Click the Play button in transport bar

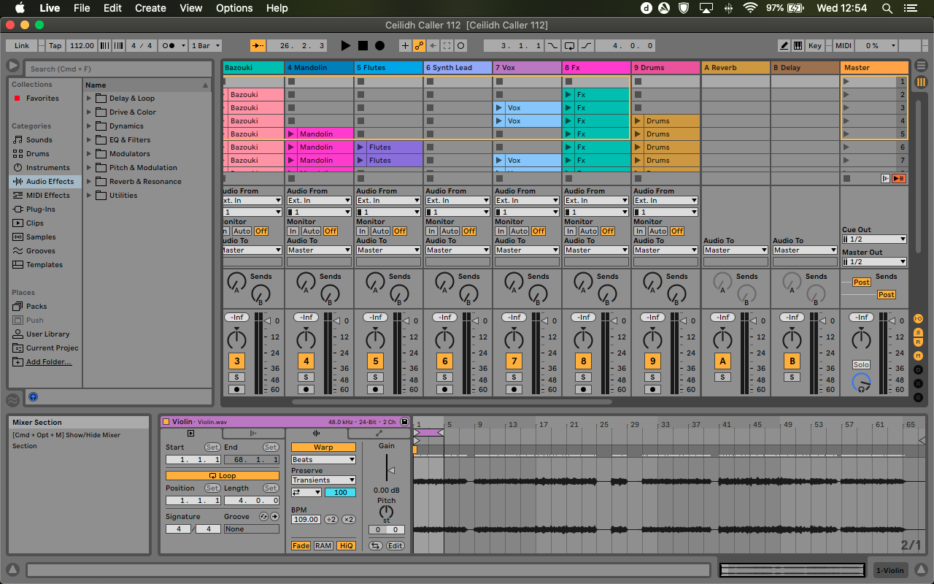pyautogui.click(x=346, y=45)
